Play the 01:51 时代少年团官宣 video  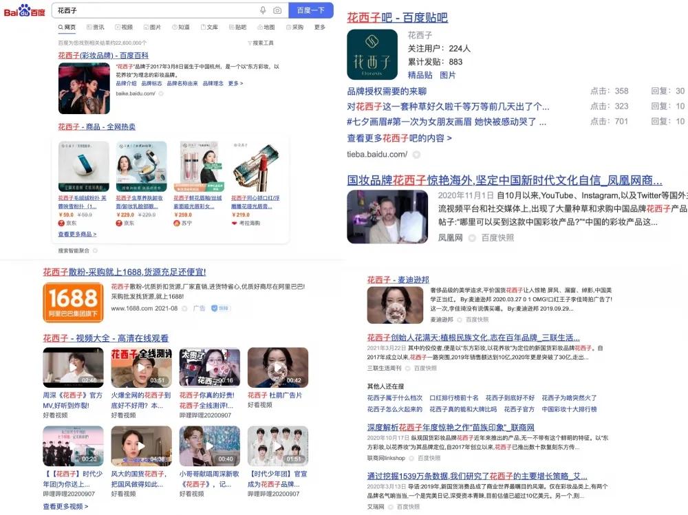point(278,446)
